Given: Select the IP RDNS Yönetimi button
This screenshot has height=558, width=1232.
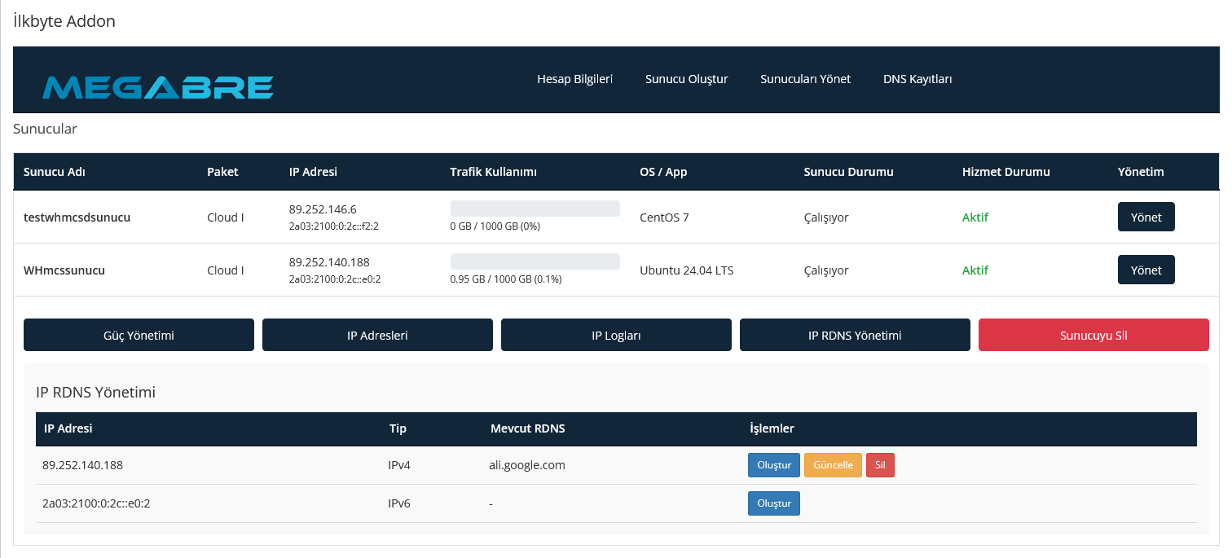Looking at the screenshot, I should (855, 335).
